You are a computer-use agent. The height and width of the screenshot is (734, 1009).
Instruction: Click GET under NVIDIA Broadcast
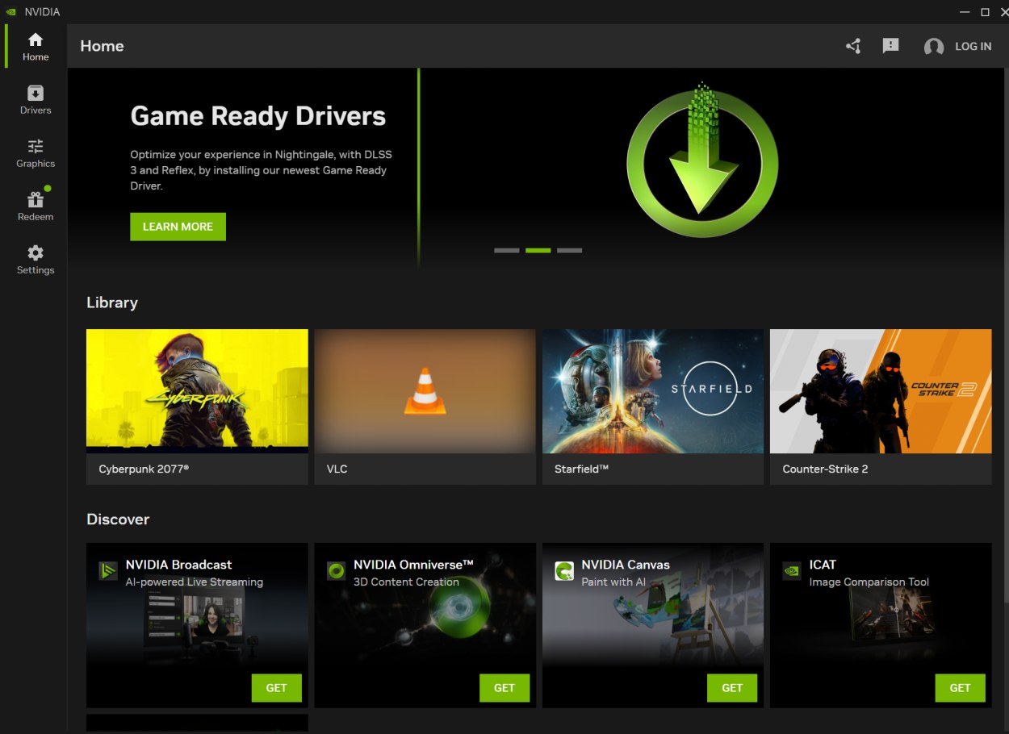click(x=276, y=687)
